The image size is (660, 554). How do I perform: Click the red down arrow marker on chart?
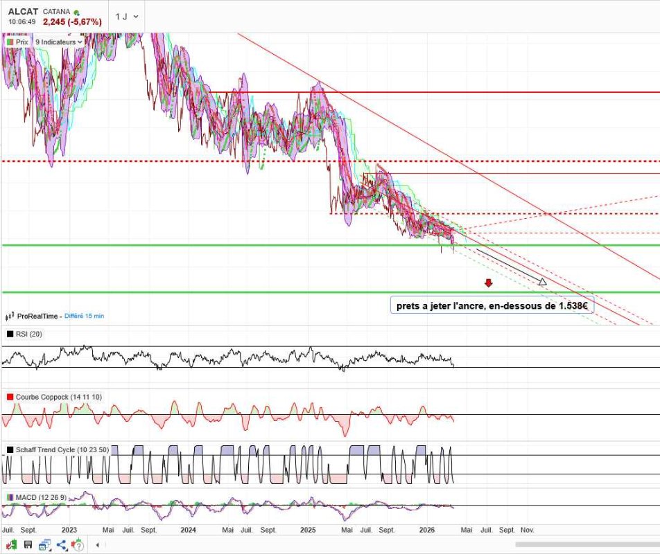click(x=488, y=283)
